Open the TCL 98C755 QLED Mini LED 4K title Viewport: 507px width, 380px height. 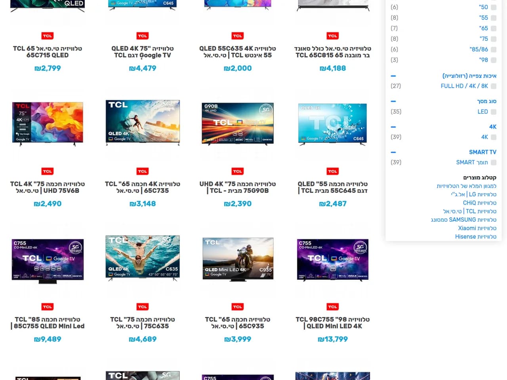[333, 323]
